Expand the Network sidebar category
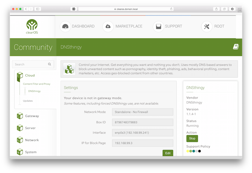 (x=32, y=140)
